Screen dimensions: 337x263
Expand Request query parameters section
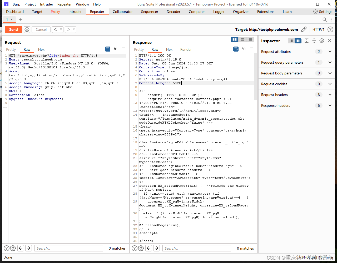click(x=330, y=62)
